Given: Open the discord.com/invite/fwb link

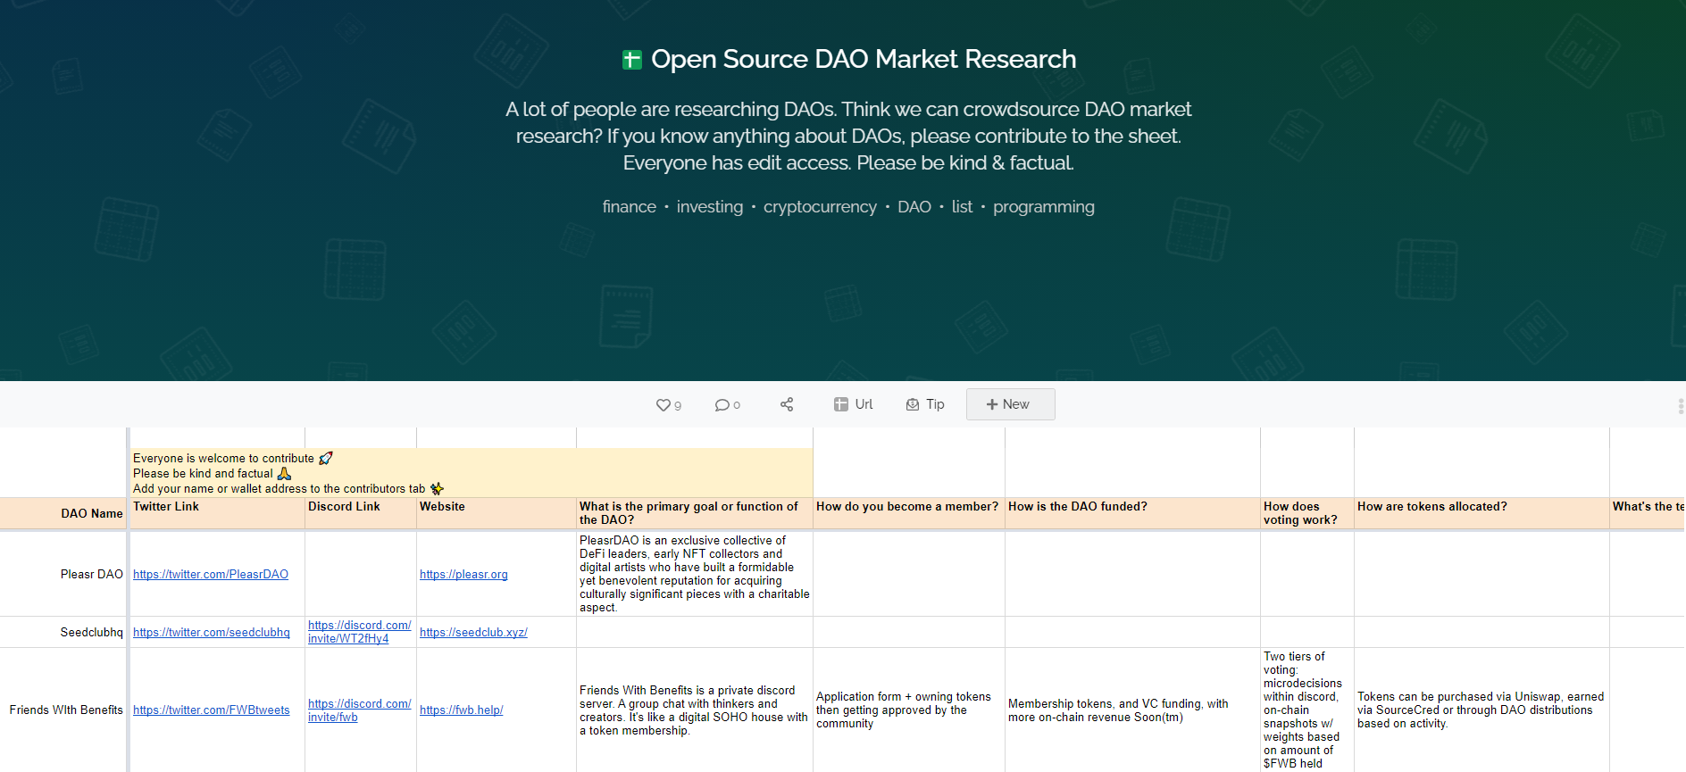Looking at the screenshot, I should (359, 710).
